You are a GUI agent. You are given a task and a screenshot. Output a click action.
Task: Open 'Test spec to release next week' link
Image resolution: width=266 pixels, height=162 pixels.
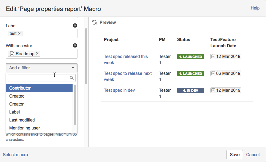[128, 76]
